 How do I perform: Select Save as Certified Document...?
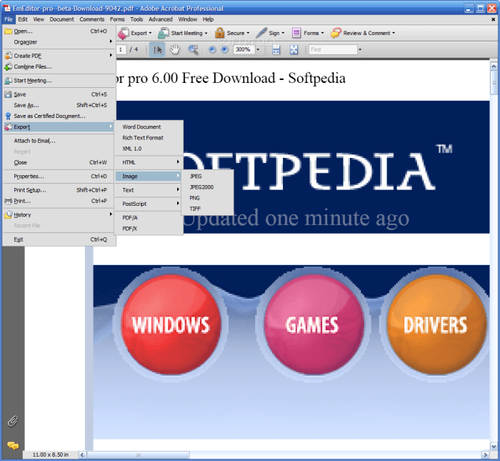point(59,116)
